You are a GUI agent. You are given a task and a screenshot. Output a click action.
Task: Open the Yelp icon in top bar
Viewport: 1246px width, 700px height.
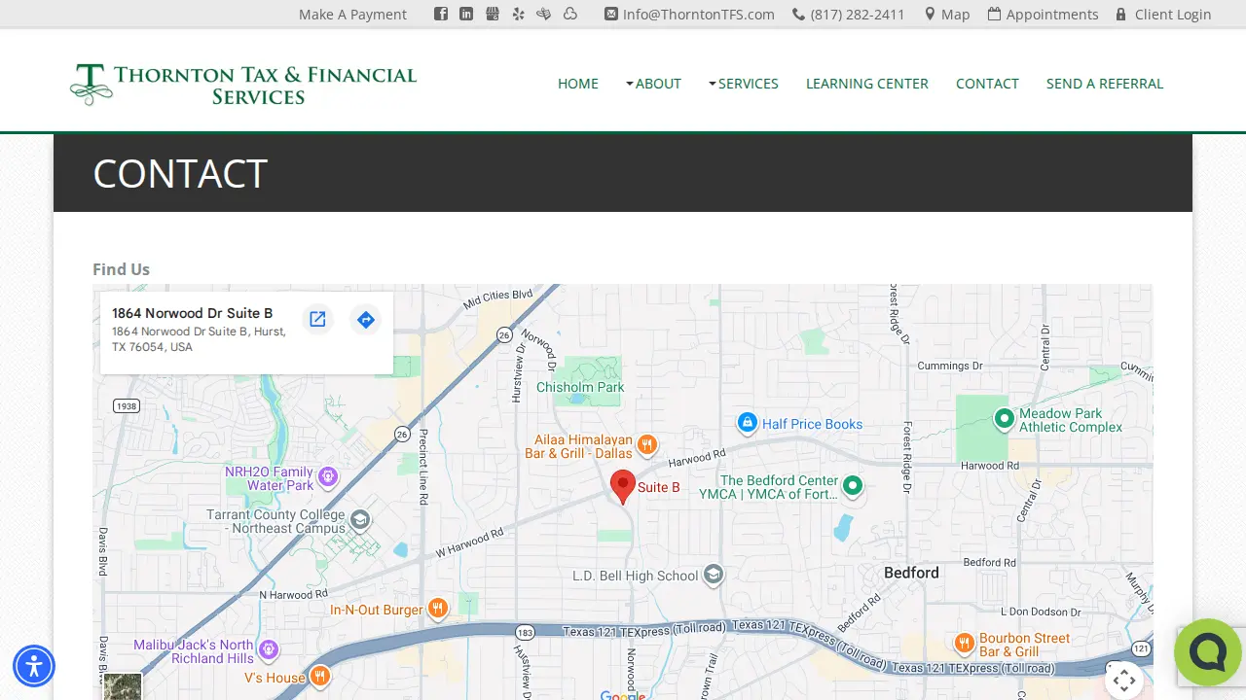[518, 14]
